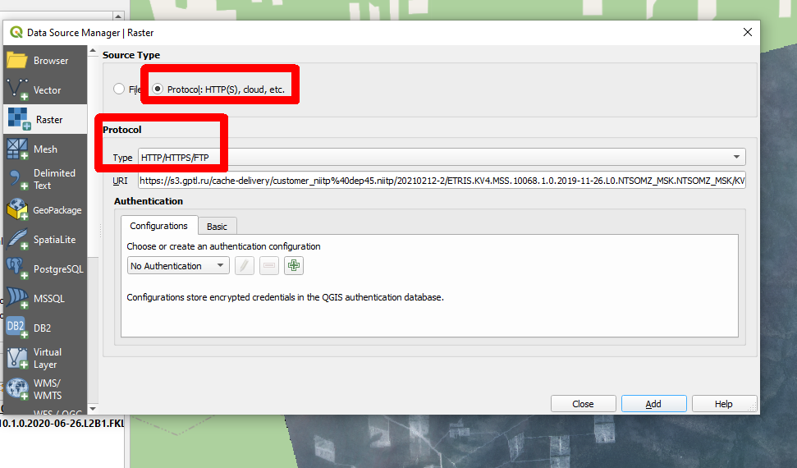Open the Browser section in the sidebar

(45, 61)
